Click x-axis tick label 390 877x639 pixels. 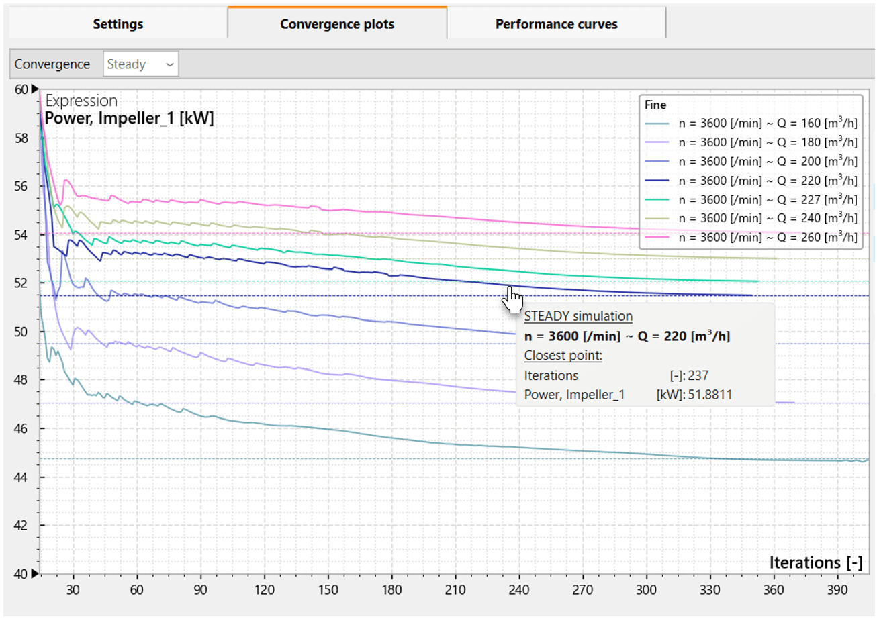tap(837, 590)
